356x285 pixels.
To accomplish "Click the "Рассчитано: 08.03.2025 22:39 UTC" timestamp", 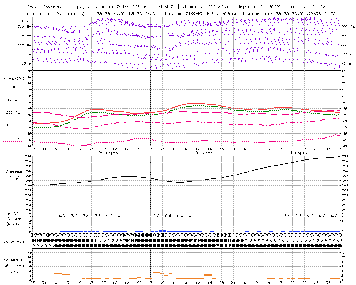I will coord(289,14).
